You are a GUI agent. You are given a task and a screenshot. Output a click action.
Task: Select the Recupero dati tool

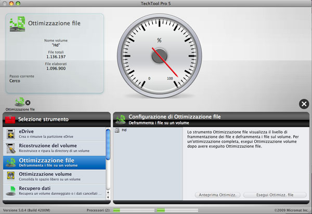tap(54, 191)
